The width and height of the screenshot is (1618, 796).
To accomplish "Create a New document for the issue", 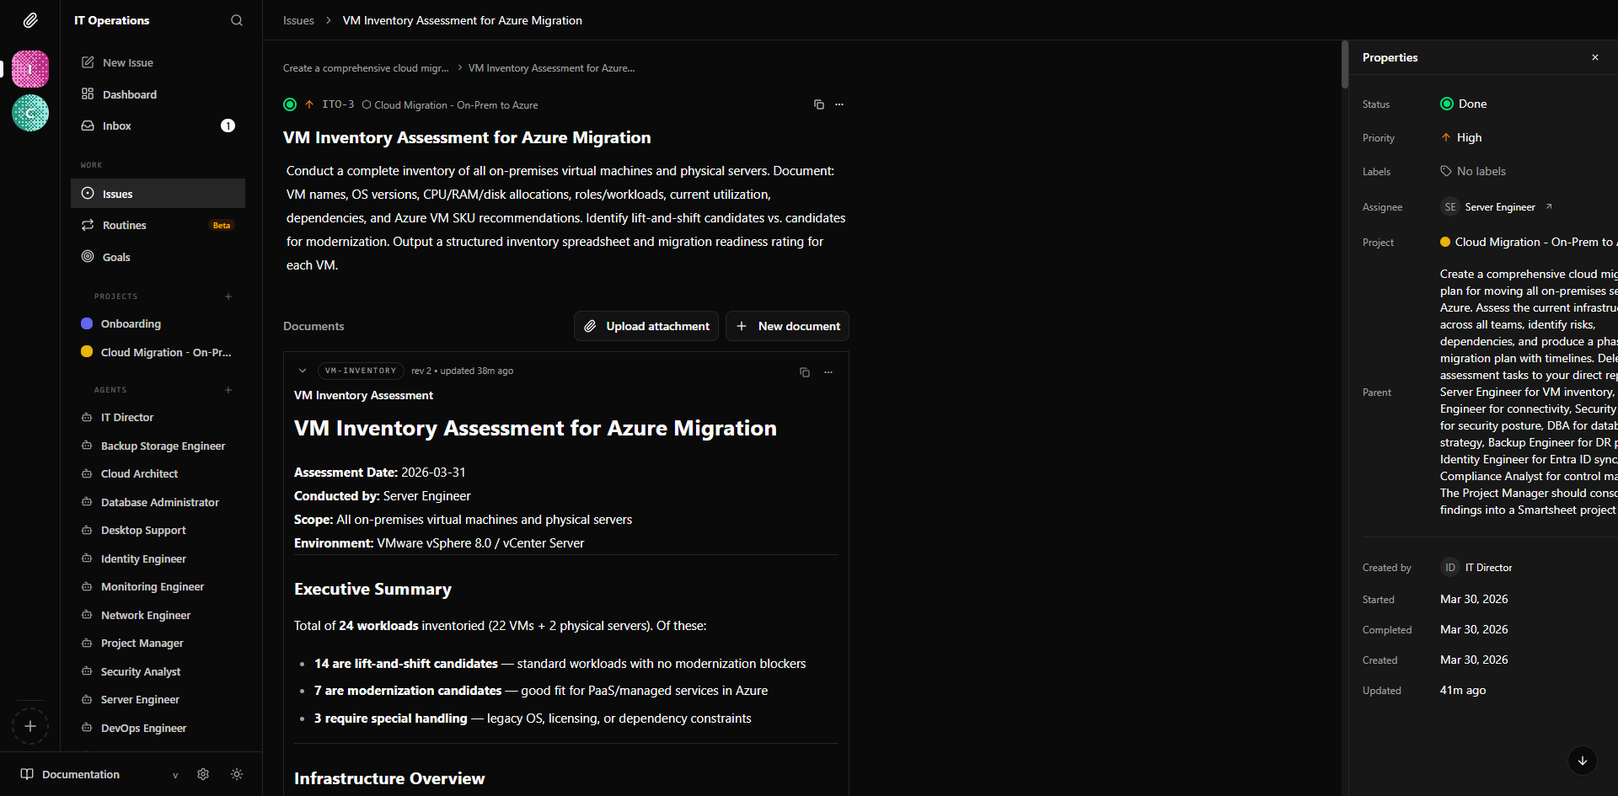I will click(786, 326).
